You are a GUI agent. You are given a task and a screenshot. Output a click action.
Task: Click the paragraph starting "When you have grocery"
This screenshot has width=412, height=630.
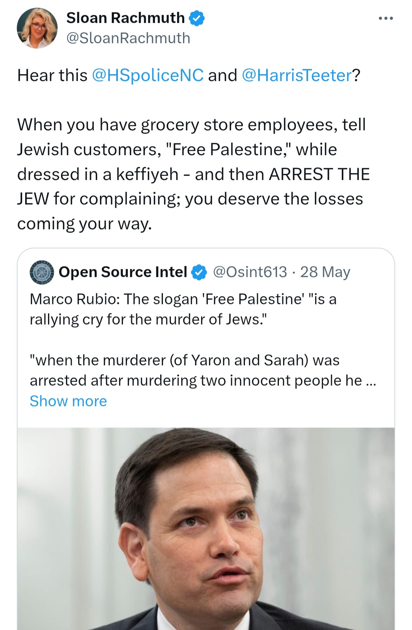coord(191,174)
